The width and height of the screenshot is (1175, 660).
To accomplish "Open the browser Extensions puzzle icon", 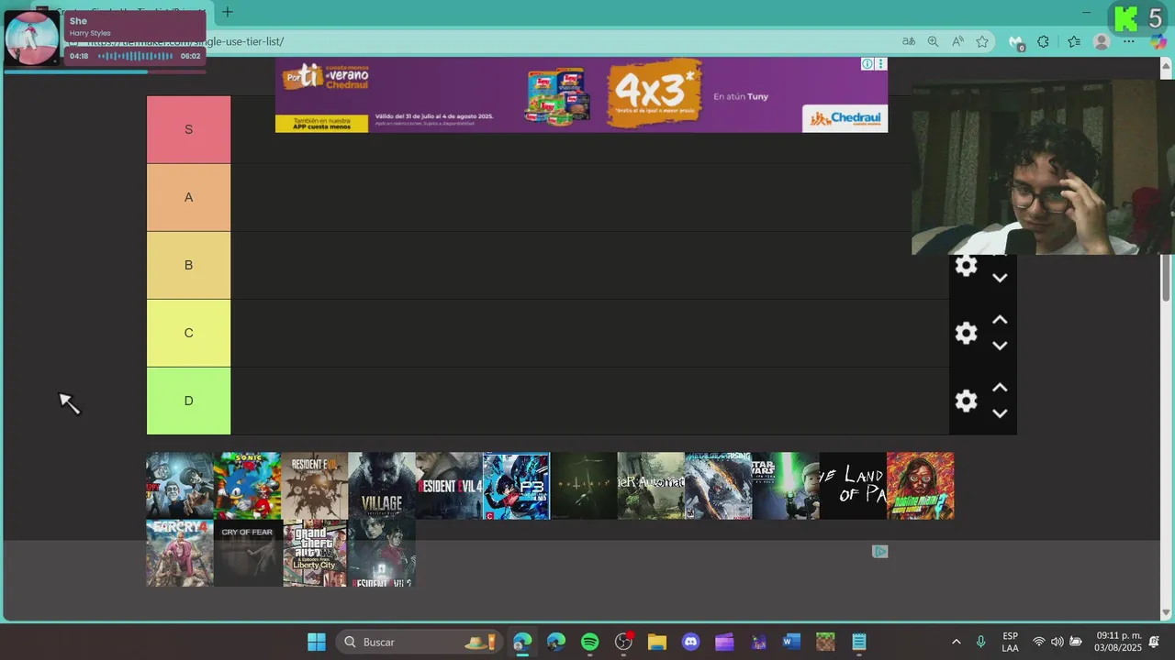I will 1043,41.
